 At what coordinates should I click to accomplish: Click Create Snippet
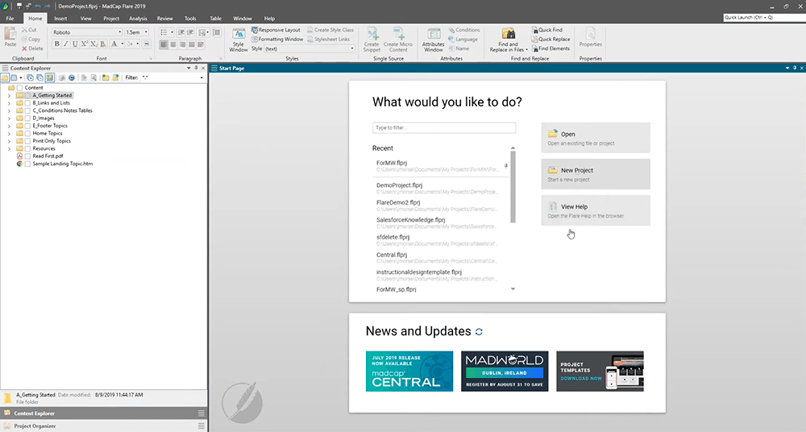tap(372, 40)
